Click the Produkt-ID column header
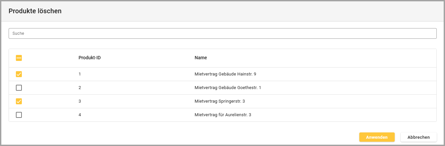This screenshot has height=146, width=445. pos(89,58)
